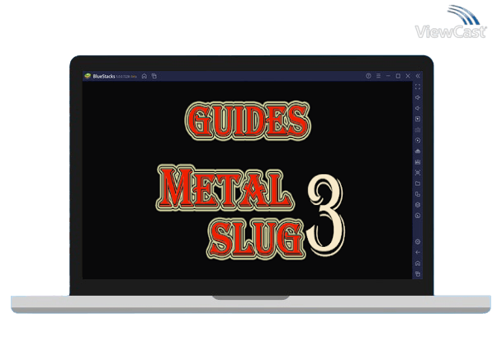Open the multi-instance icon next to home
This screenshot has width=497, height=342.
pos(154,76)
